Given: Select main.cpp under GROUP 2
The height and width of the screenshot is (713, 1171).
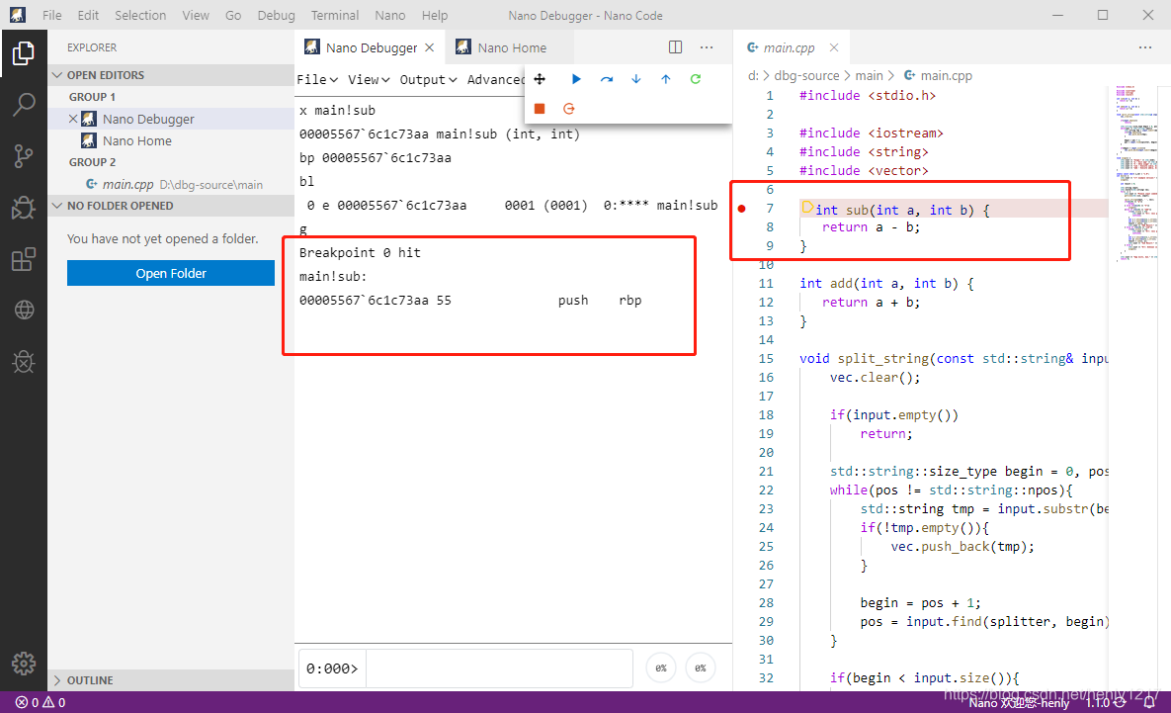Looking at the screenshot, I should (171, 184).
